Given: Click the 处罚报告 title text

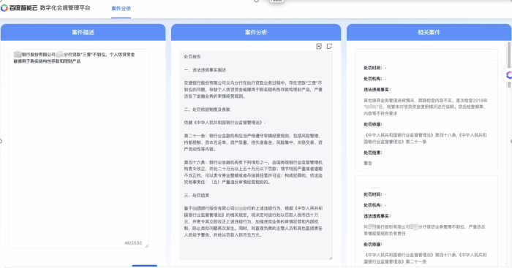Looking at the screenshot, I should [x=192, y=57].
